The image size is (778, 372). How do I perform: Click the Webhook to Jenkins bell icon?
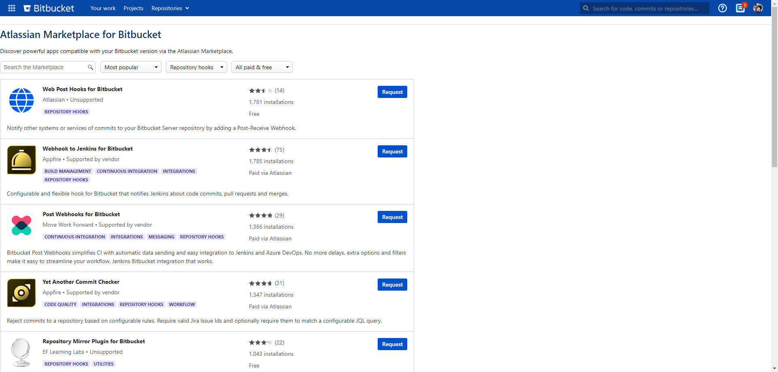[x=21, y=160]
